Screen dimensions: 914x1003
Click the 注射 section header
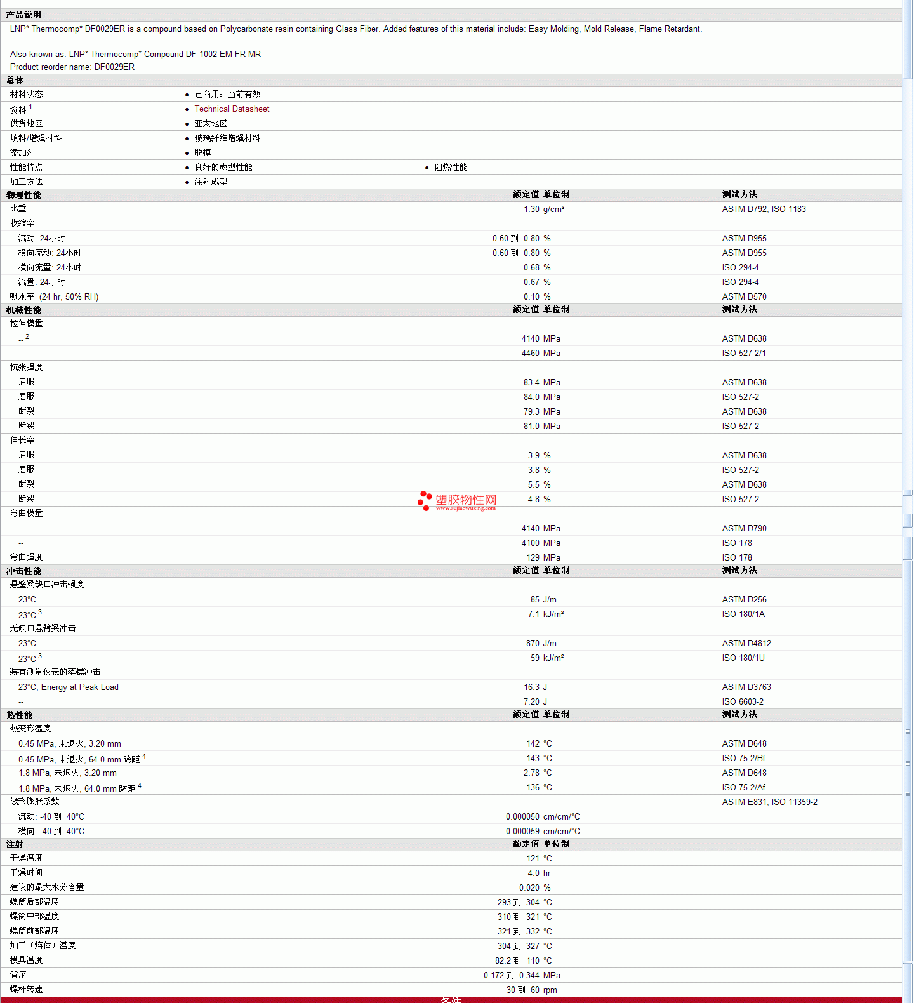coord(15,844)
